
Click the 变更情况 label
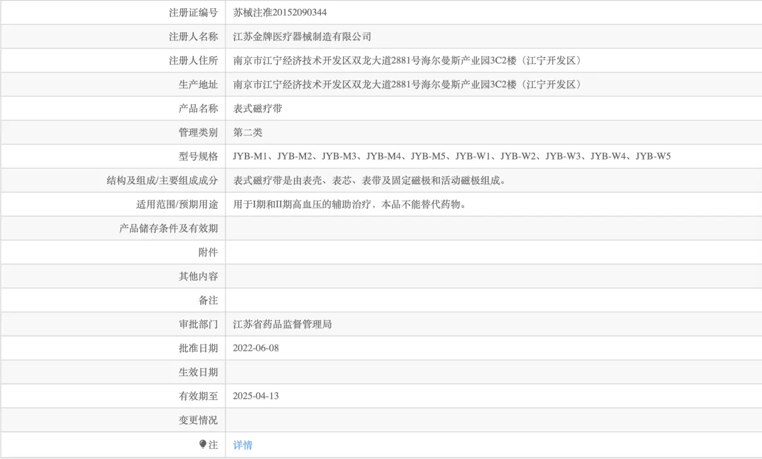point(198,420)
